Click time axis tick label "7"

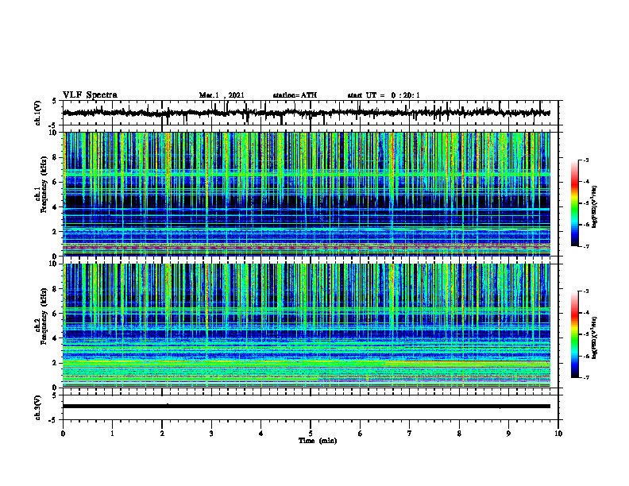(x=410, y=434)
